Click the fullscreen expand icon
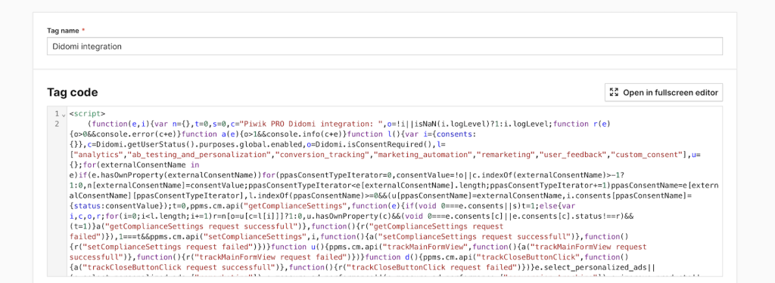Screen dimensions: 775x283 coord(615,92)
